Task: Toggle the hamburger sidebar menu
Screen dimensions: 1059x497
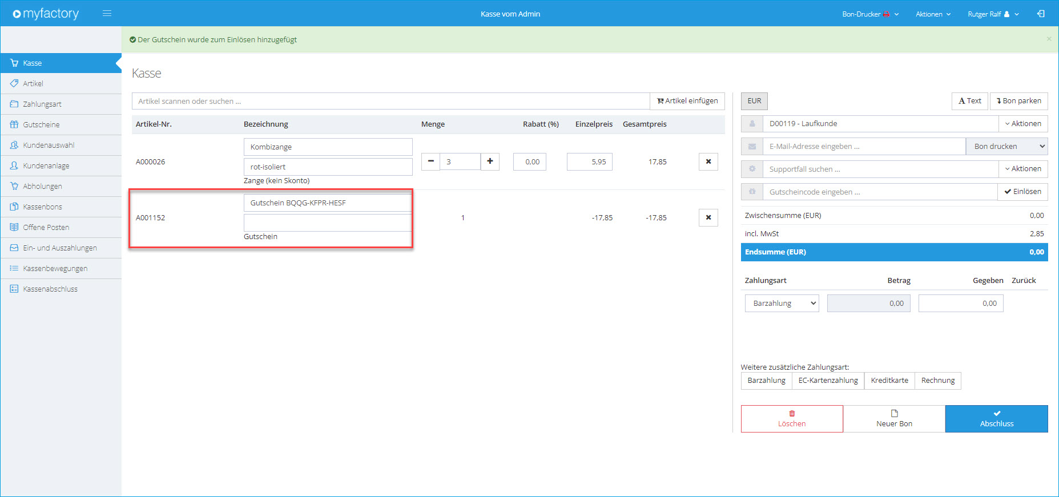Action: coord(107,13)
